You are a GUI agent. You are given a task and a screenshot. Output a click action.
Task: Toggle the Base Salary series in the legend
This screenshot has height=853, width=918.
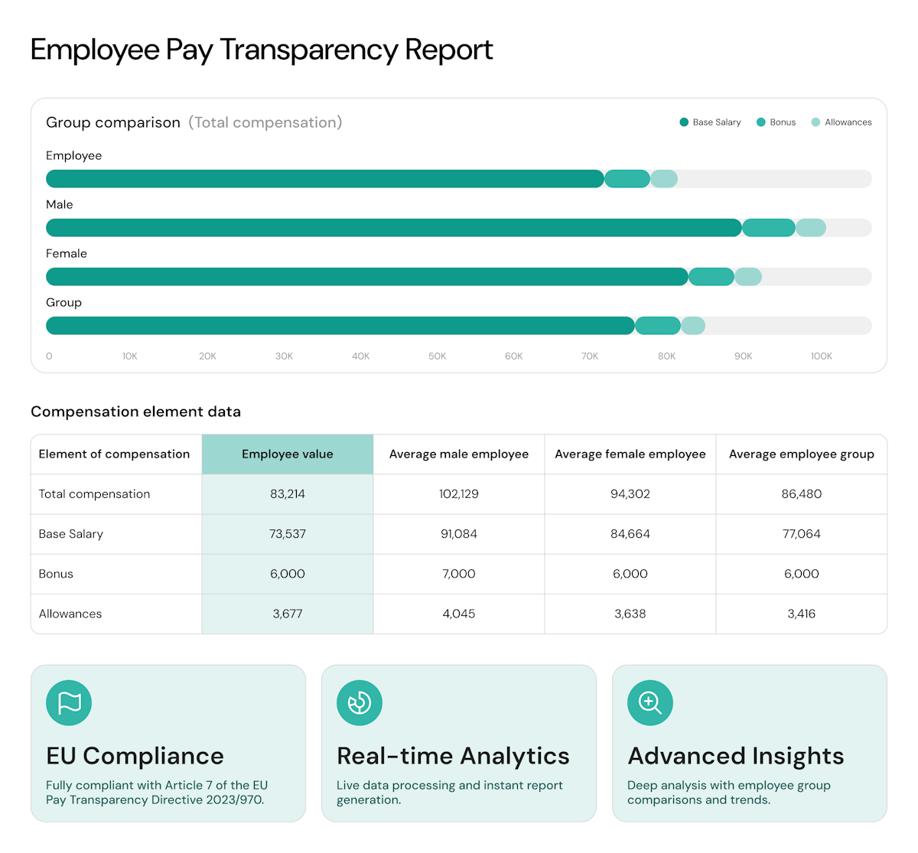(710, 122)
